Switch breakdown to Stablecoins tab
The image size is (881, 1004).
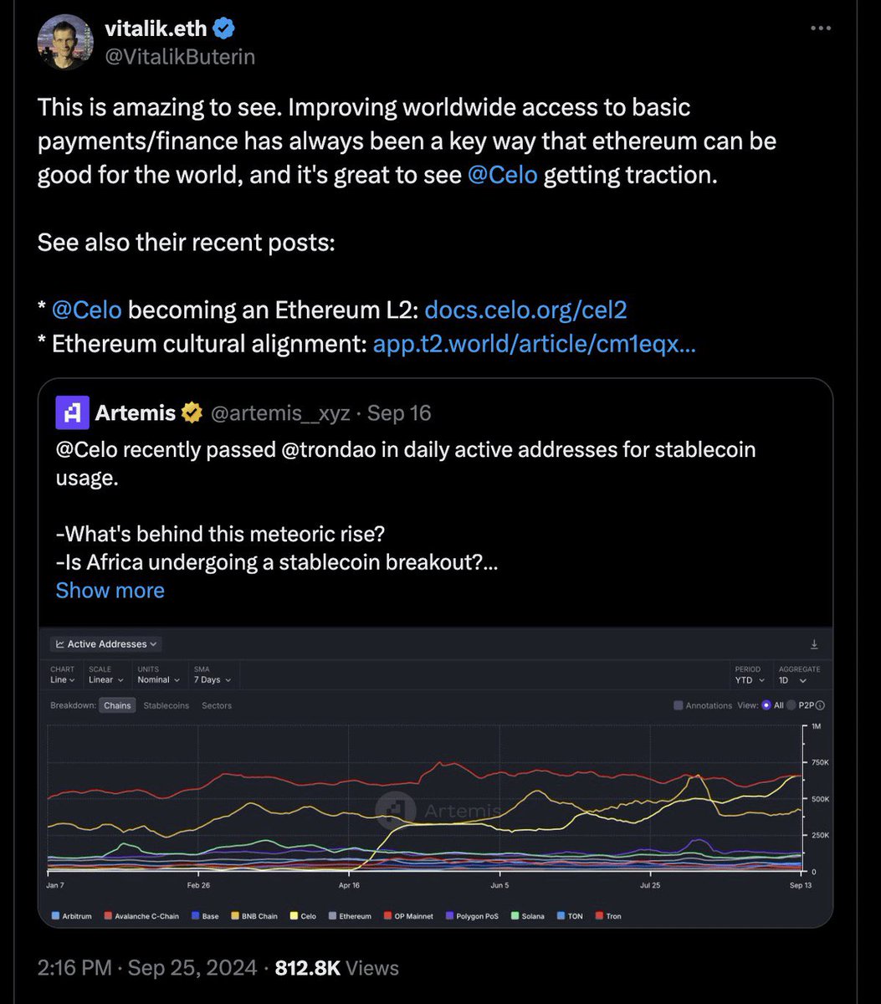tap(166, 705)
